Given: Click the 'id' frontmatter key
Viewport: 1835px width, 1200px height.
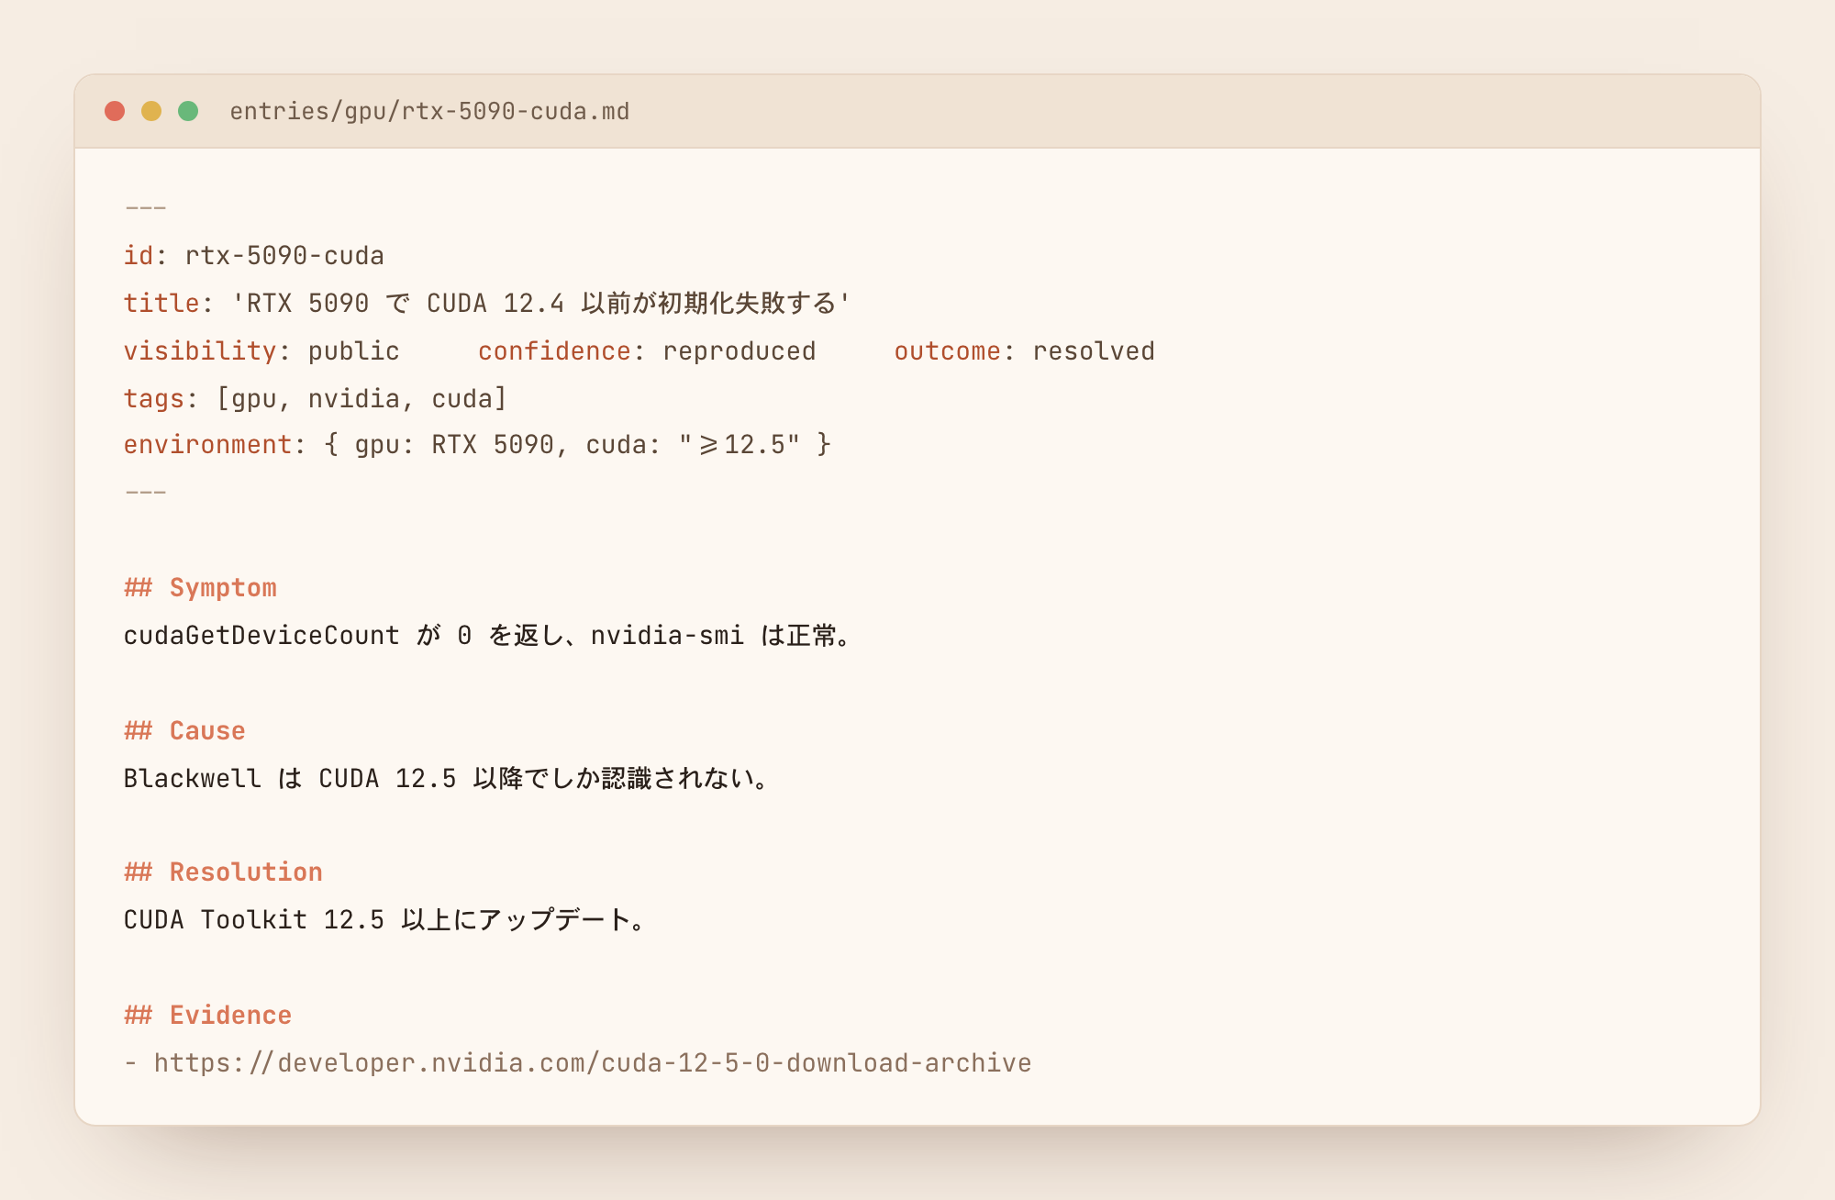Looking at the screenshot, I should [x=139, y=255].
